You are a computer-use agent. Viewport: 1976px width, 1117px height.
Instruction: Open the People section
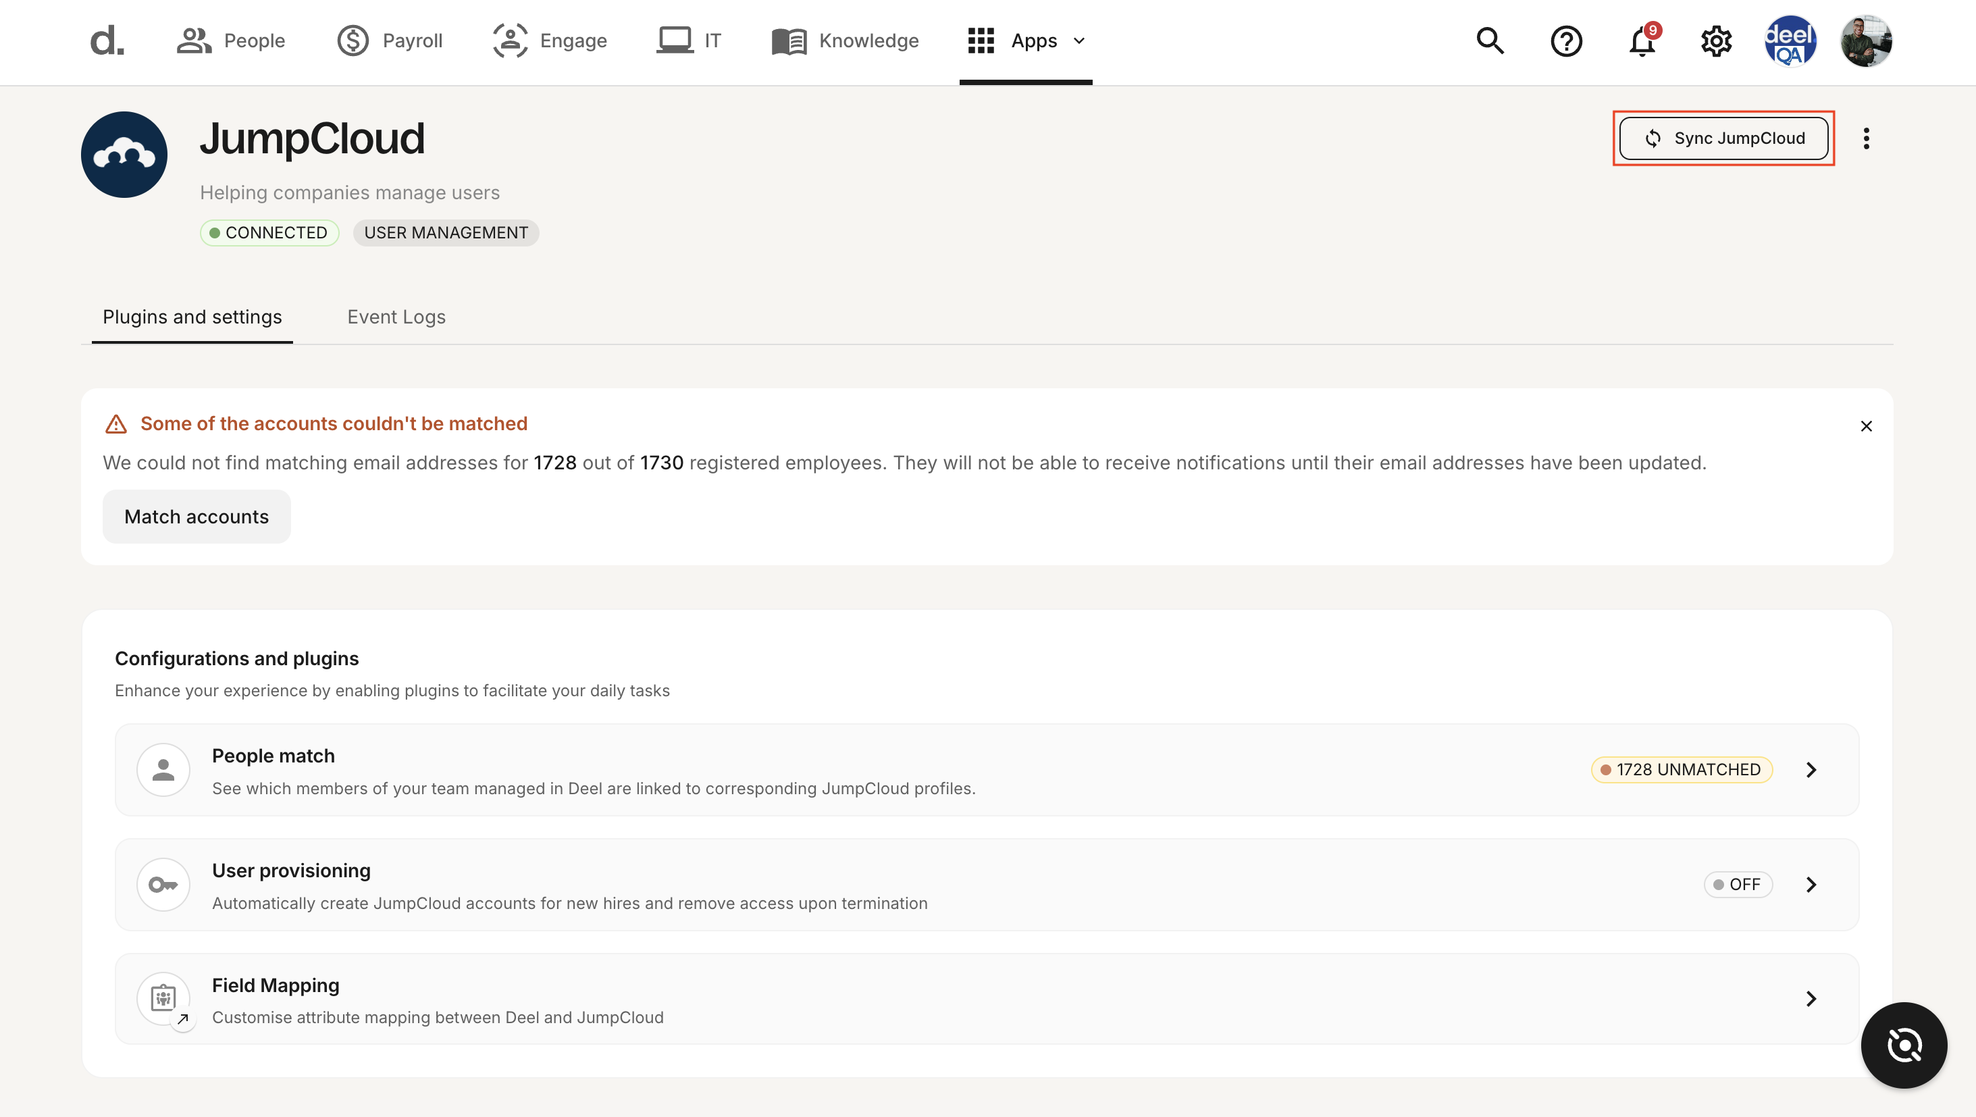click(x=230, y=41)
